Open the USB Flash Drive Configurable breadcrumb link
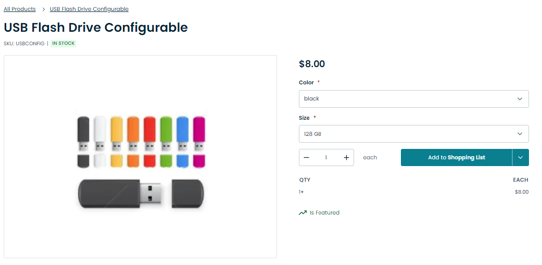This screenshot has height=265, width=542. click(89, 9)
